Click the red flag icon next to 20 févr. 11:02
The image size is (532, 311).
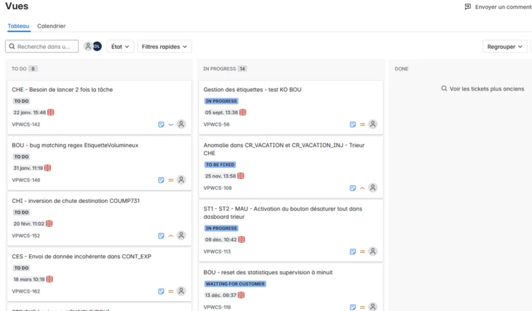(49, 223)
